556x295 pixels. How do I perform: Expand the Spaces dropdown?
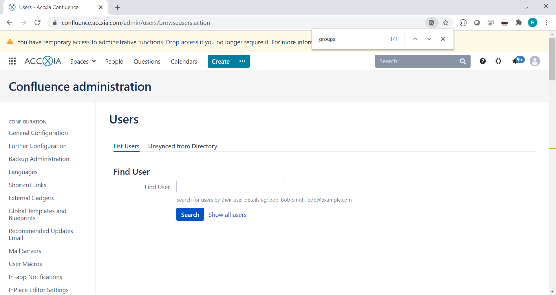[x=83, y=61]
